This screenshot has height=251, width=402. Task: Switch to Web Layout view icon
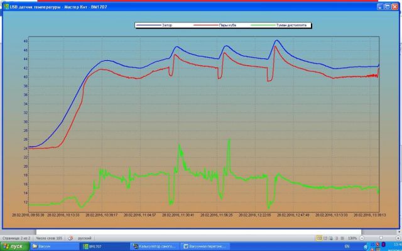click(x=331, y=238)
